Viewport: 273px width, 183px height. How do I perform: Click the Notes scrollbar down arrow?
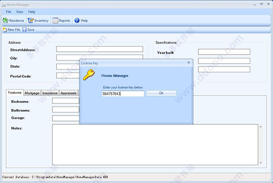261,163
